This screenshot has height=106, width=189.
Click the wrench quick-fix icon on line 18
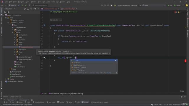pyautogui.click(x=45, y=58)
